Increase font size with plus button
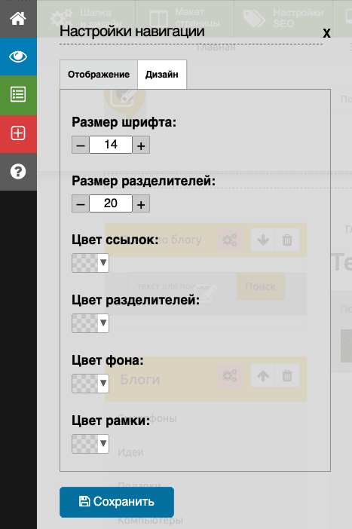The image size is (352, 529). pyautogui.click(x=141, y=145)
